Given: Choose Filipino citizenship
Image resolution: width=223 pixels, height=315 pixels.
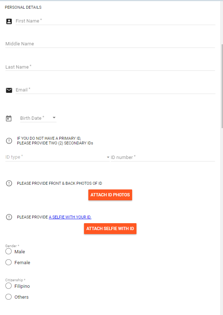Looking at the screenshot, I should coord(9,286).
